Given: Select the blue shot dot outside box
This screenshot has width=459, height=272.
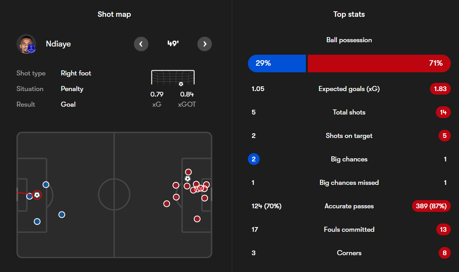Looking at the screenshot, I should point(62,215).
